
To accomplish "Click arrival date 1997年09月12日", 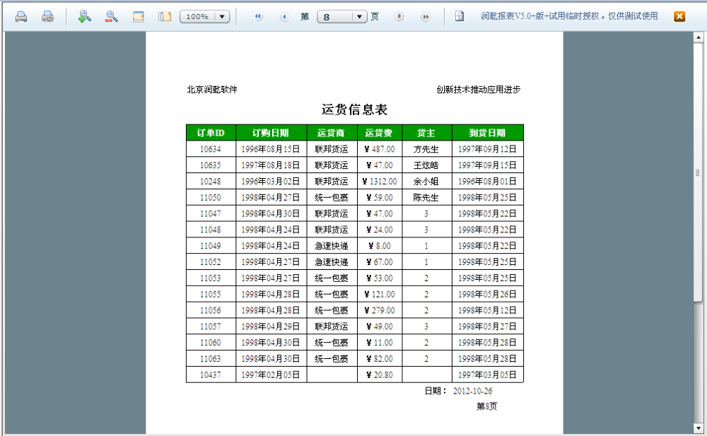I will 487,149.
